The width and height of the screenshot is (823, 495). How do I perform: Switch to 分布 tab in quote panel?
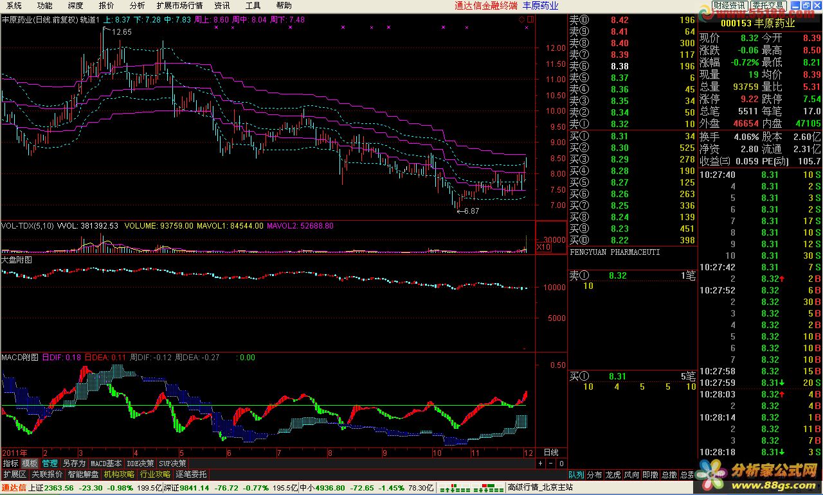(595, 475)
